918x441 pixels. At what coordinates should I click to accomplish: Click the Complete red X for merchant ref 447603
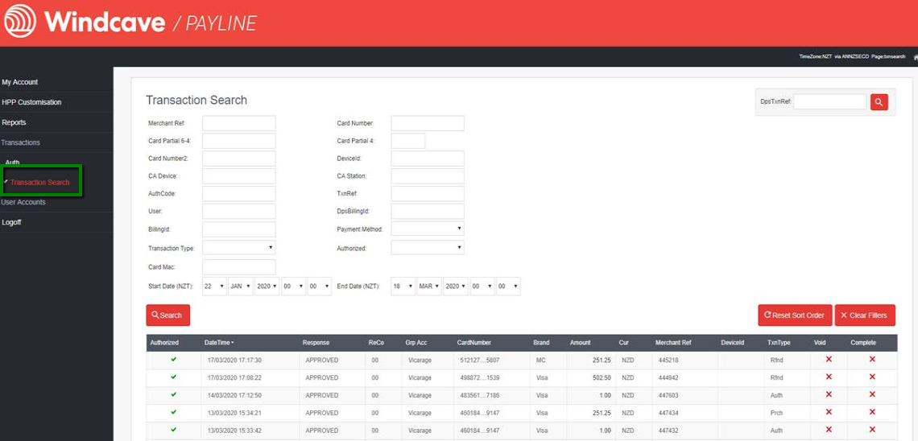click(872, 394)
